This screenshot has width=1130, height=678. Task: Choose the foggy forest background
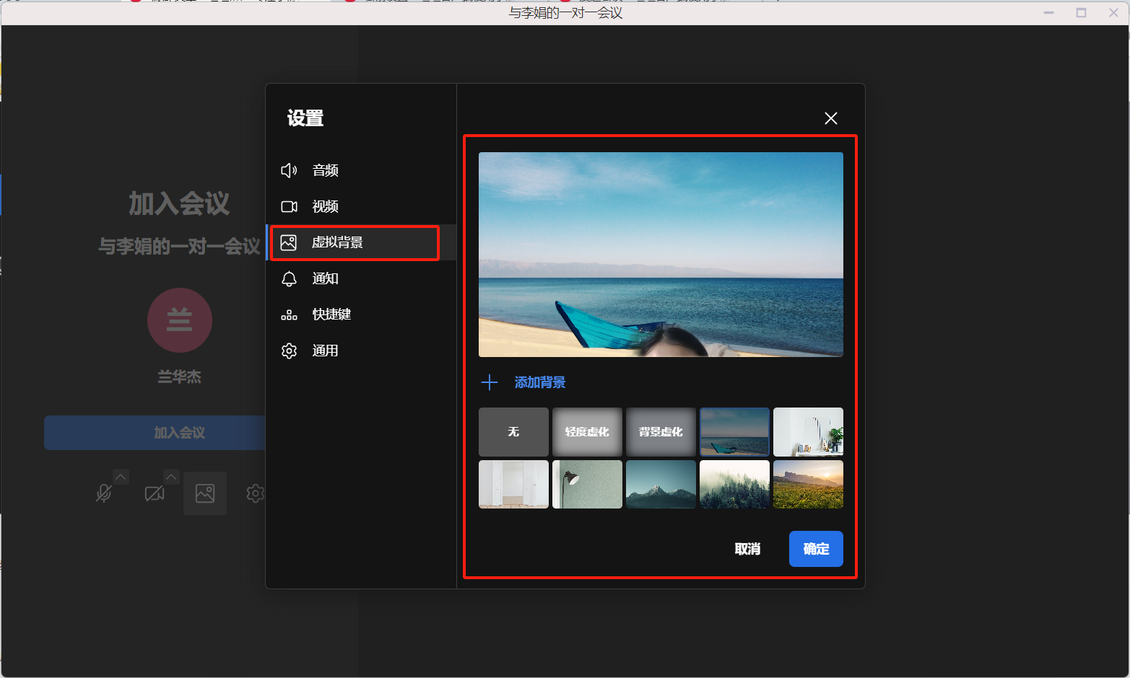734,485
